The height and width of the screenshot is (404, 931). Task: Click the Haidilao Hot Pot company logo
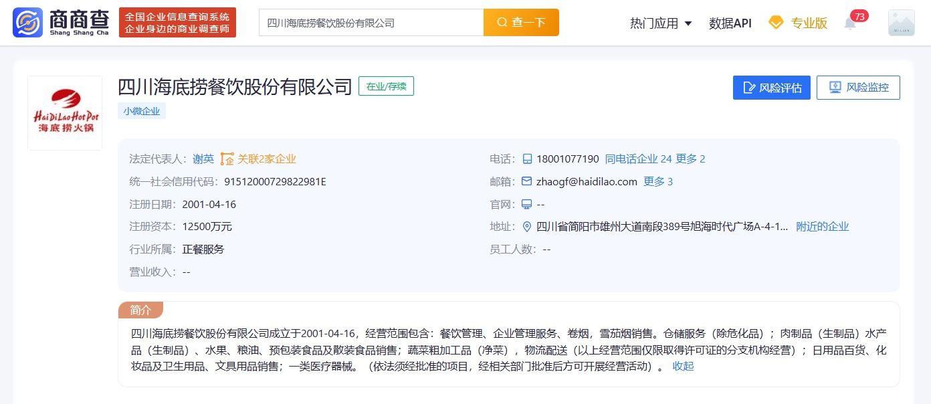64,112
